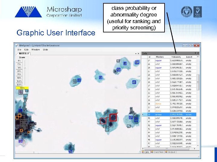The width and height of the screenshot is (217, 162).
Task: Pin the Cells panel with pushpin icon
Action: point(195,53)
